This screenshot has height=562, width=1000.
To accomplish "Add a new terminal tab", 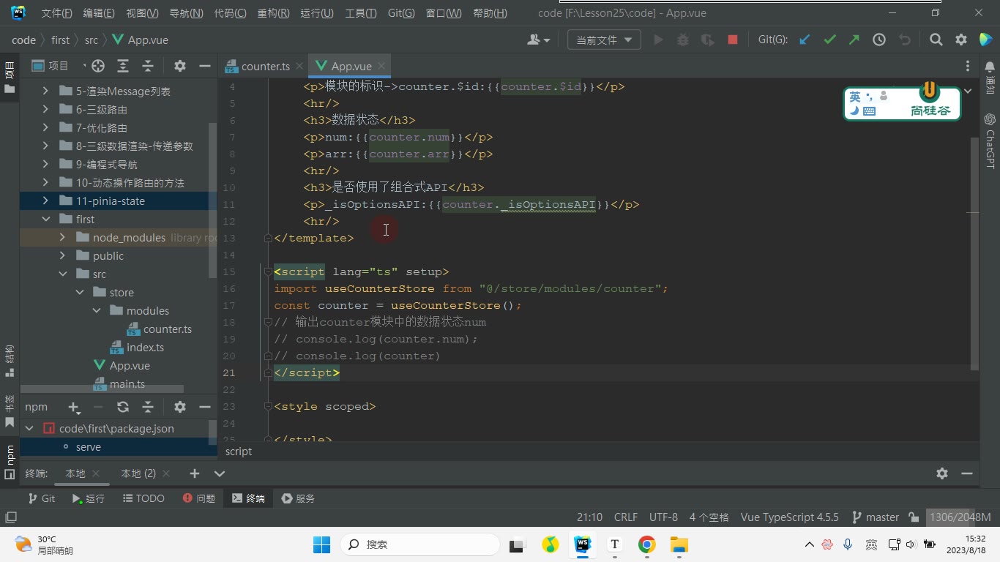I will click(194, 473).
